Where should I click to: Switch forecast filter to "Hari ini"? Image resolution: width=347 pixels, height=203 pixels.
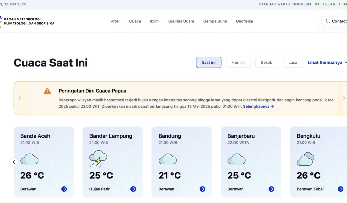coord(238,62)
